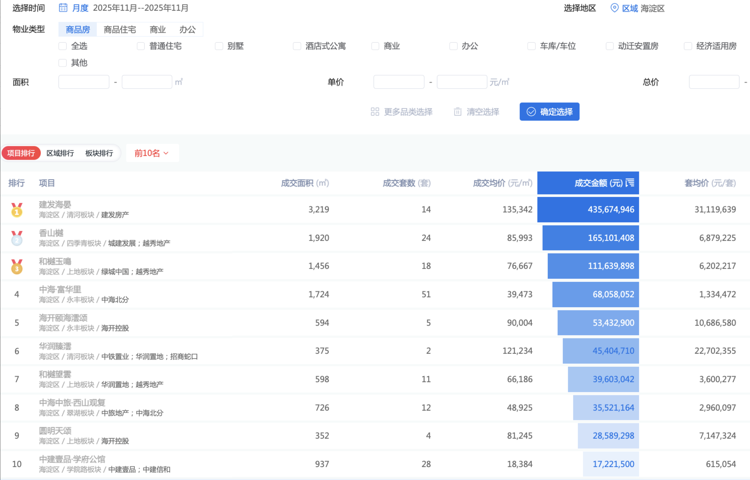
Task: Open the 前10名 dropdown
Action: pyautogui.click(x=152, y=153)
